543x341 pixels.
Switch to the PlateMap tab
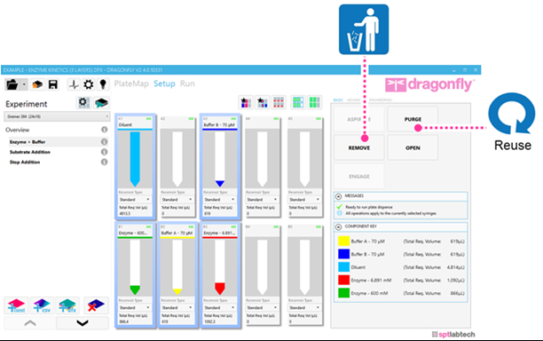[x=131, y=83]
